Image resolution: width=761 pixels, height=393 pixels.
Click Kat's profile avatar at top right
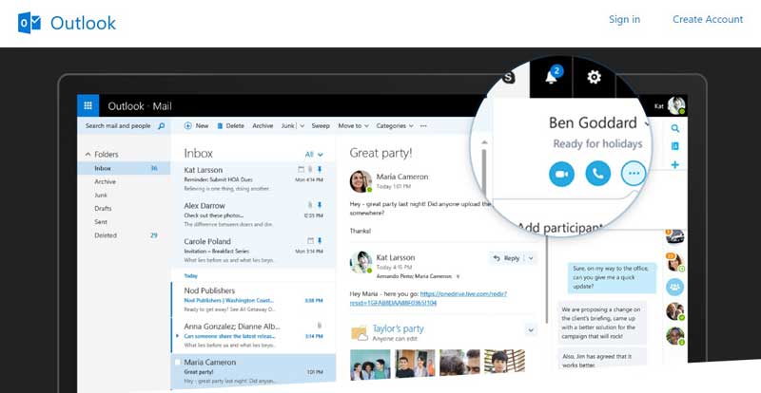tap(676, 105)
